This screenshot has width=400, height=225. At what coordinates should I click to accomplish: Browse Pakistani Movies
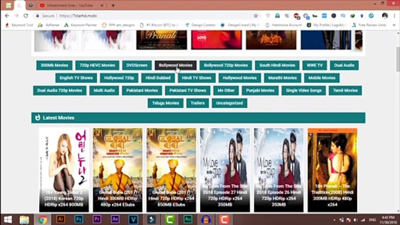click(142, 90)
